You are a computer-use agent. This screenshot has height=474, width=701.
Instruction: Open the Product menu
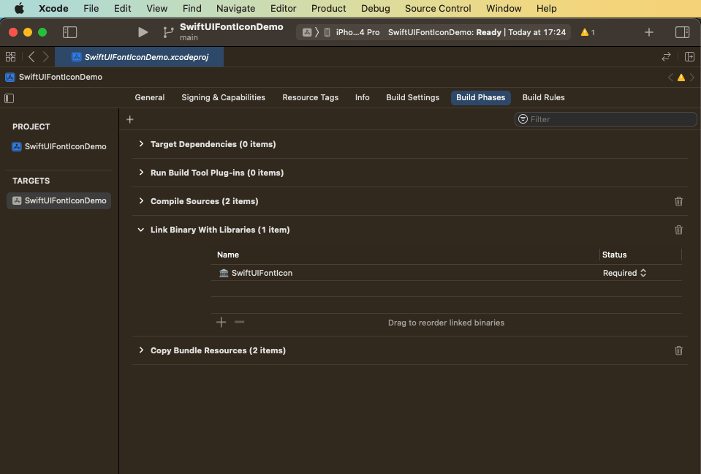329,9
